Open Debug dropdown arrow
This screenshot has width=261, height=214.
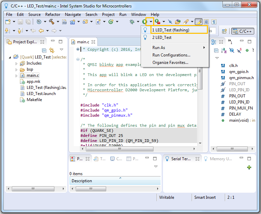pyautogui.click(x=138, y=22)
